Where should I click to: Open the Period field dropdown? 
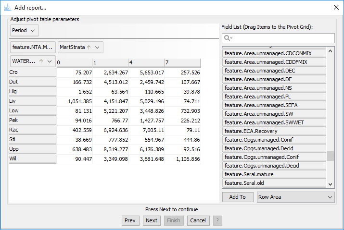(x=25, y=30)
